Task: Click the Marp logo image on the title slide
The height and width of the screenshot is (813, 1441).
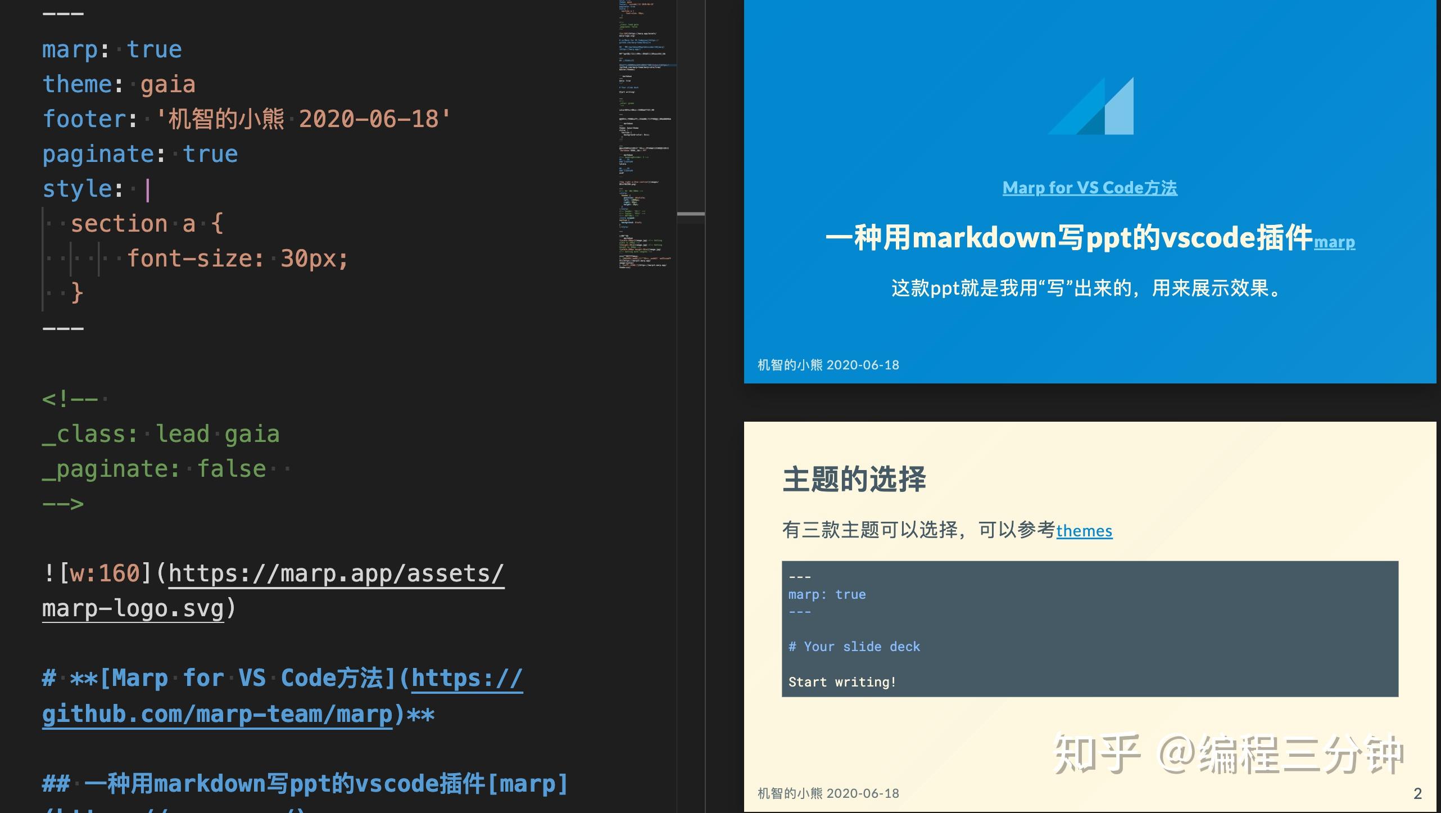Action: 1091,104
